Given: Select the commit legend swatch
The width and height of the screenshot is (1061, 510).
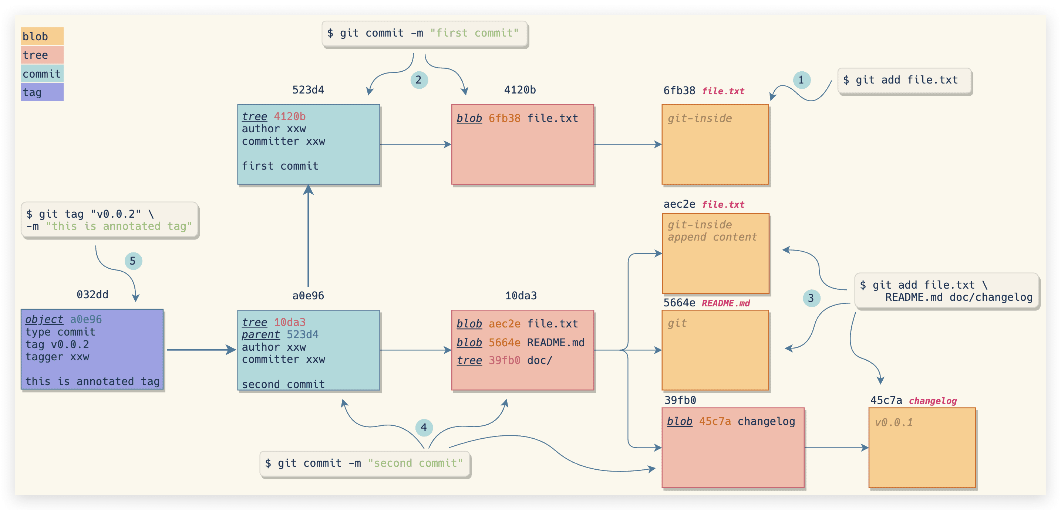Looking at the screenshot, I should pos(43,74).
